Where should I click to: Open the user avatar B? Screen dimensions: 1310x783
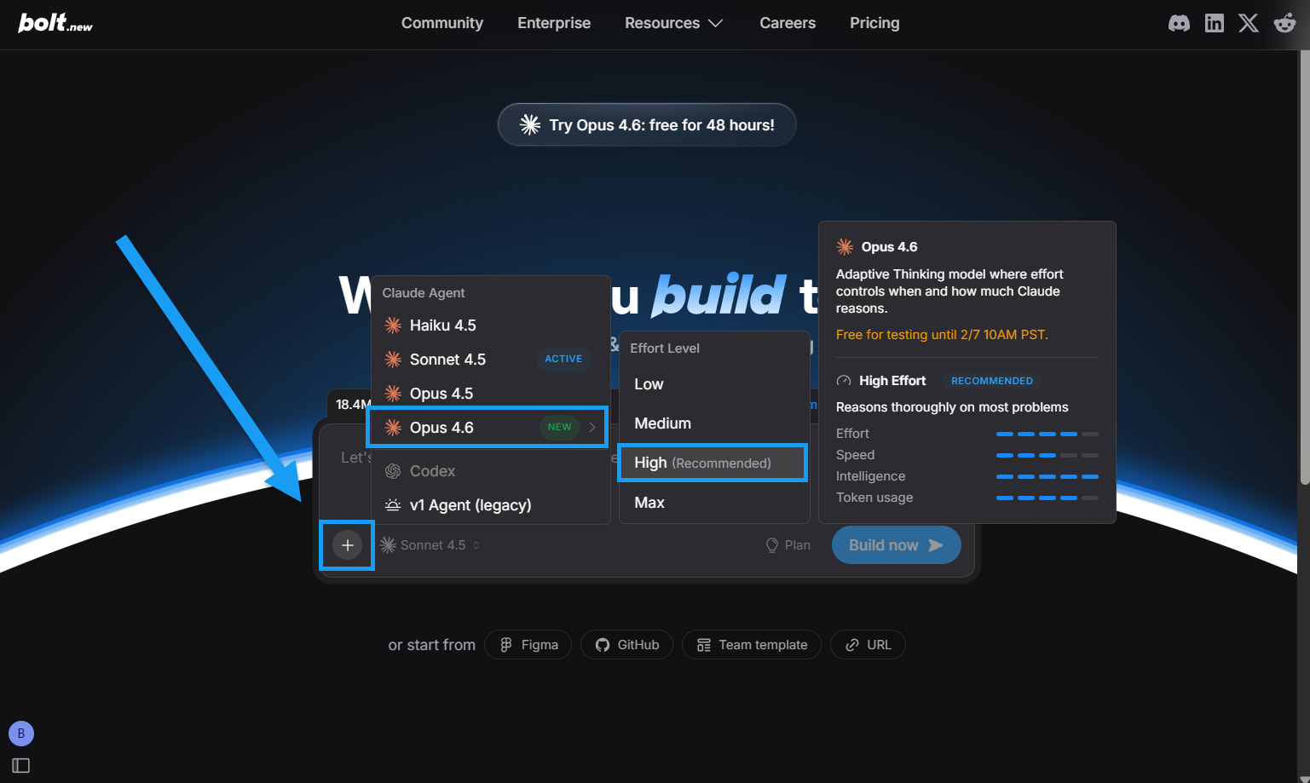[x=21, y=734]
